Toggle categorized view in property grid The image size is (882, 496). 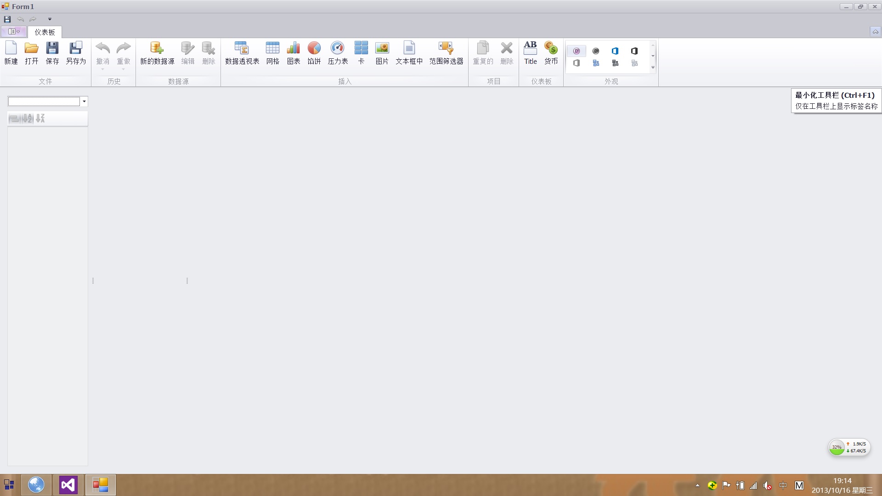tap(14, 118)
